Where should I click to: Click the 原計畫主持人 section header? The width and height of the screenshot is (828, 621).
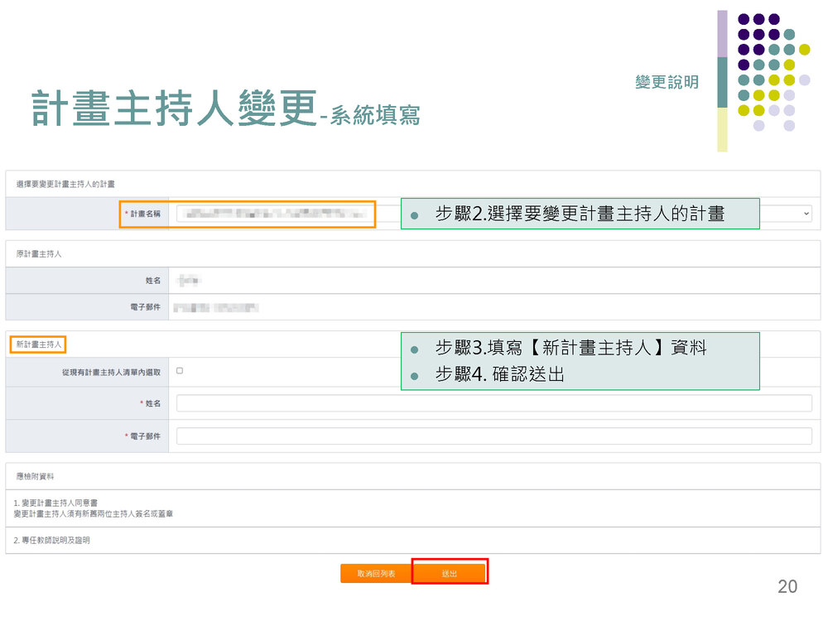39,253
